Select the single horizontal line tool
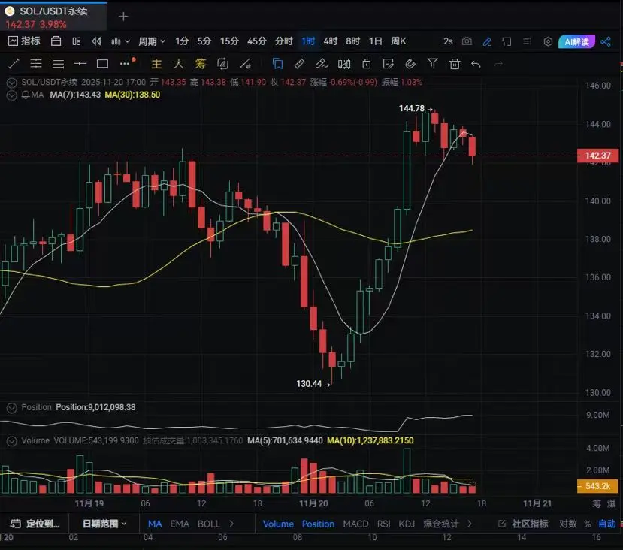The image size is (623, 550). pos(80,64)
